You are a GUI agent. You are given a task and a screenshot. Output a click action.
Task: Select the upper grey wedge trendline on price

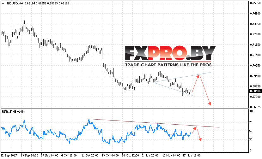tap(182, 77)
